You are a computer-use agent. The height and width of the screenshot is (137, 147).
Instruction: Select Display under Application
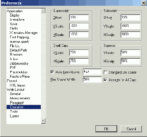click(x=15, y=15)
